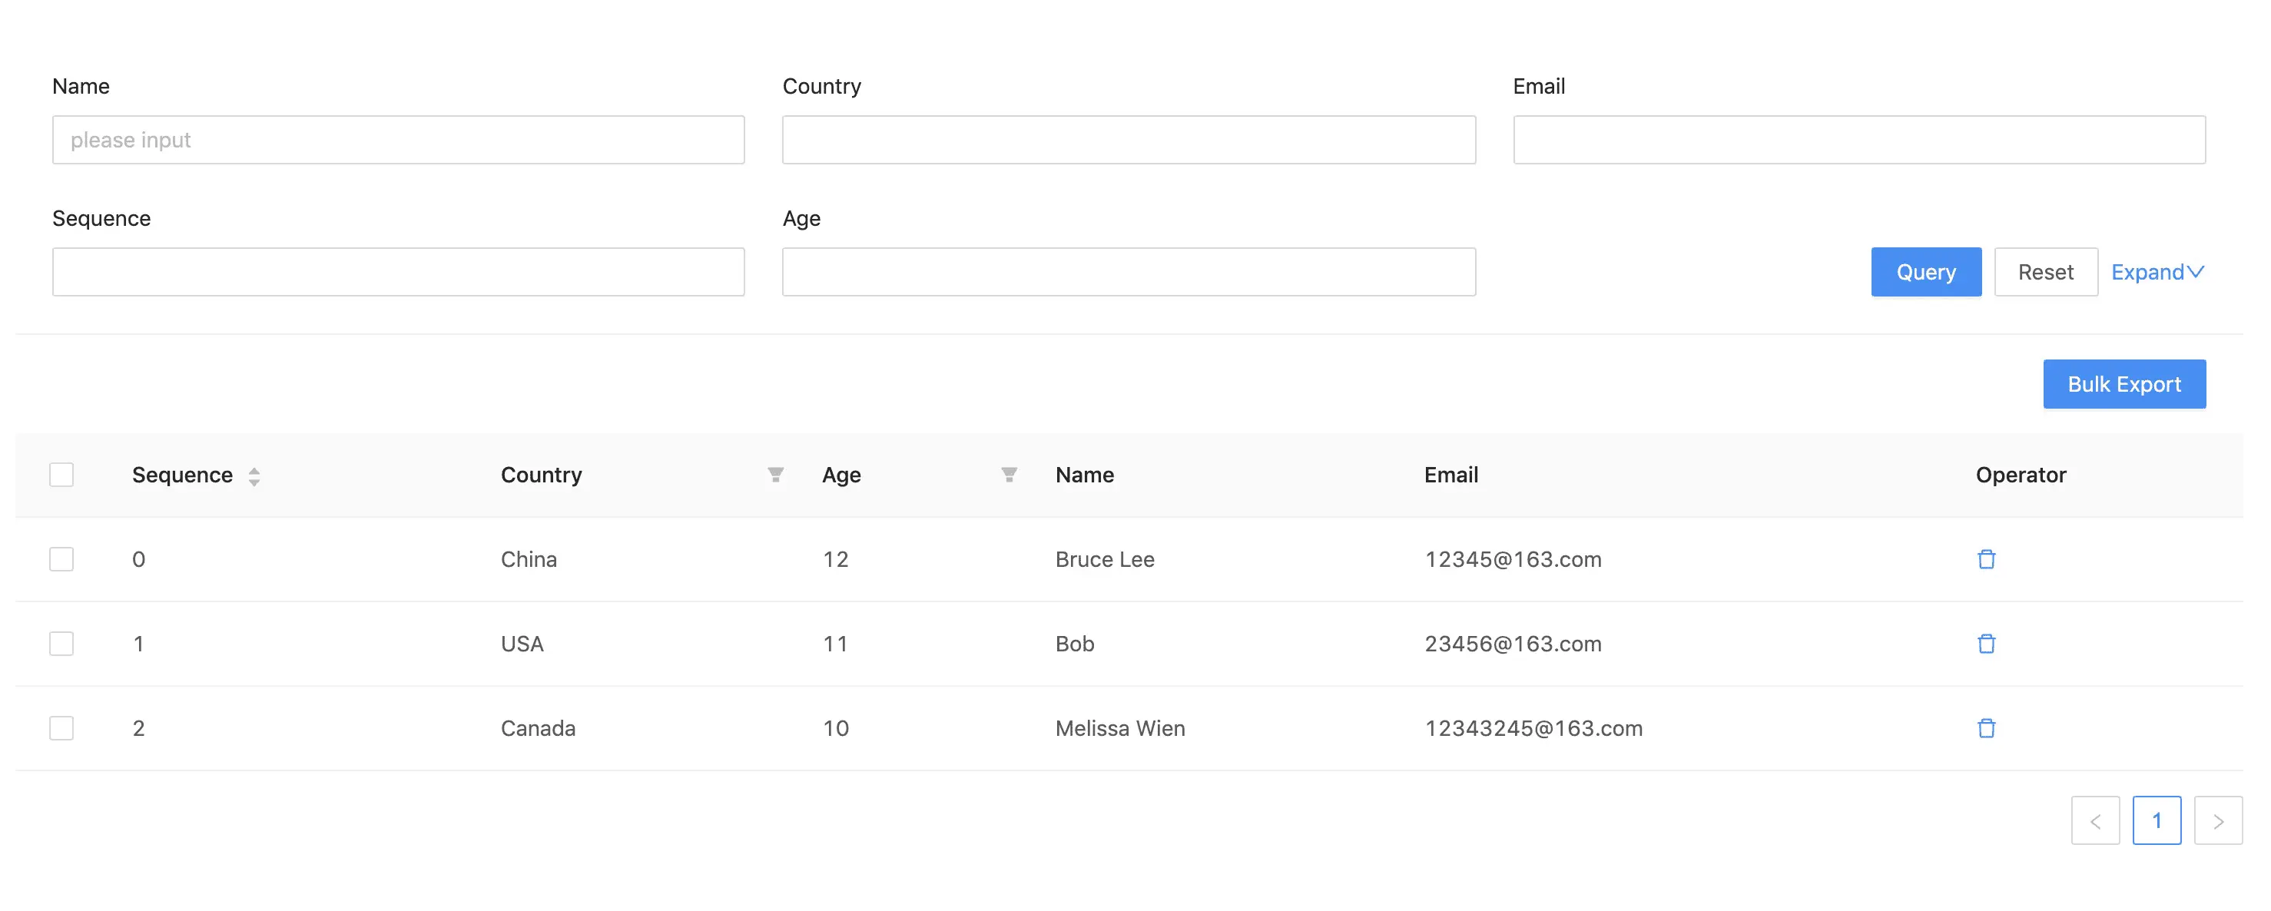Select page 1 in pagination
Screen dimensions: 2271x911
pyautogui.click(x=2157, y=821)
